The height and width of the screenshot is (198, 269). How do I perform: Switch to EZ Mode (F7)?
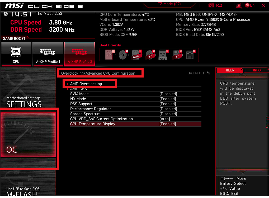pyautogui.click(x=169, y=4)
